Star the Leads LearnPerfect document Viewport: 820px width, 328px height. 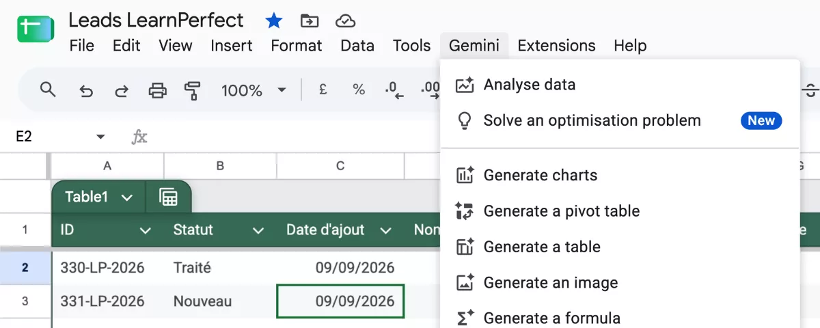(x=274, y=21)
